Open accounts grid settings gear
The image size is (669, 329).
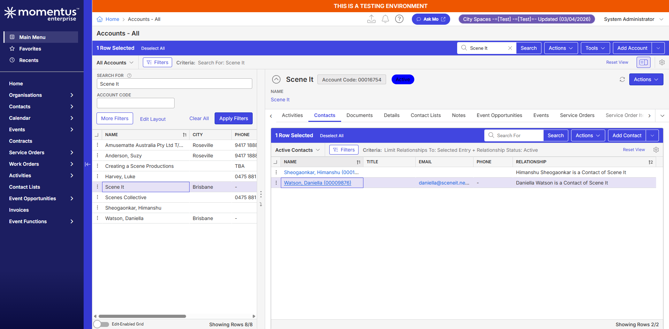[662, 62]
